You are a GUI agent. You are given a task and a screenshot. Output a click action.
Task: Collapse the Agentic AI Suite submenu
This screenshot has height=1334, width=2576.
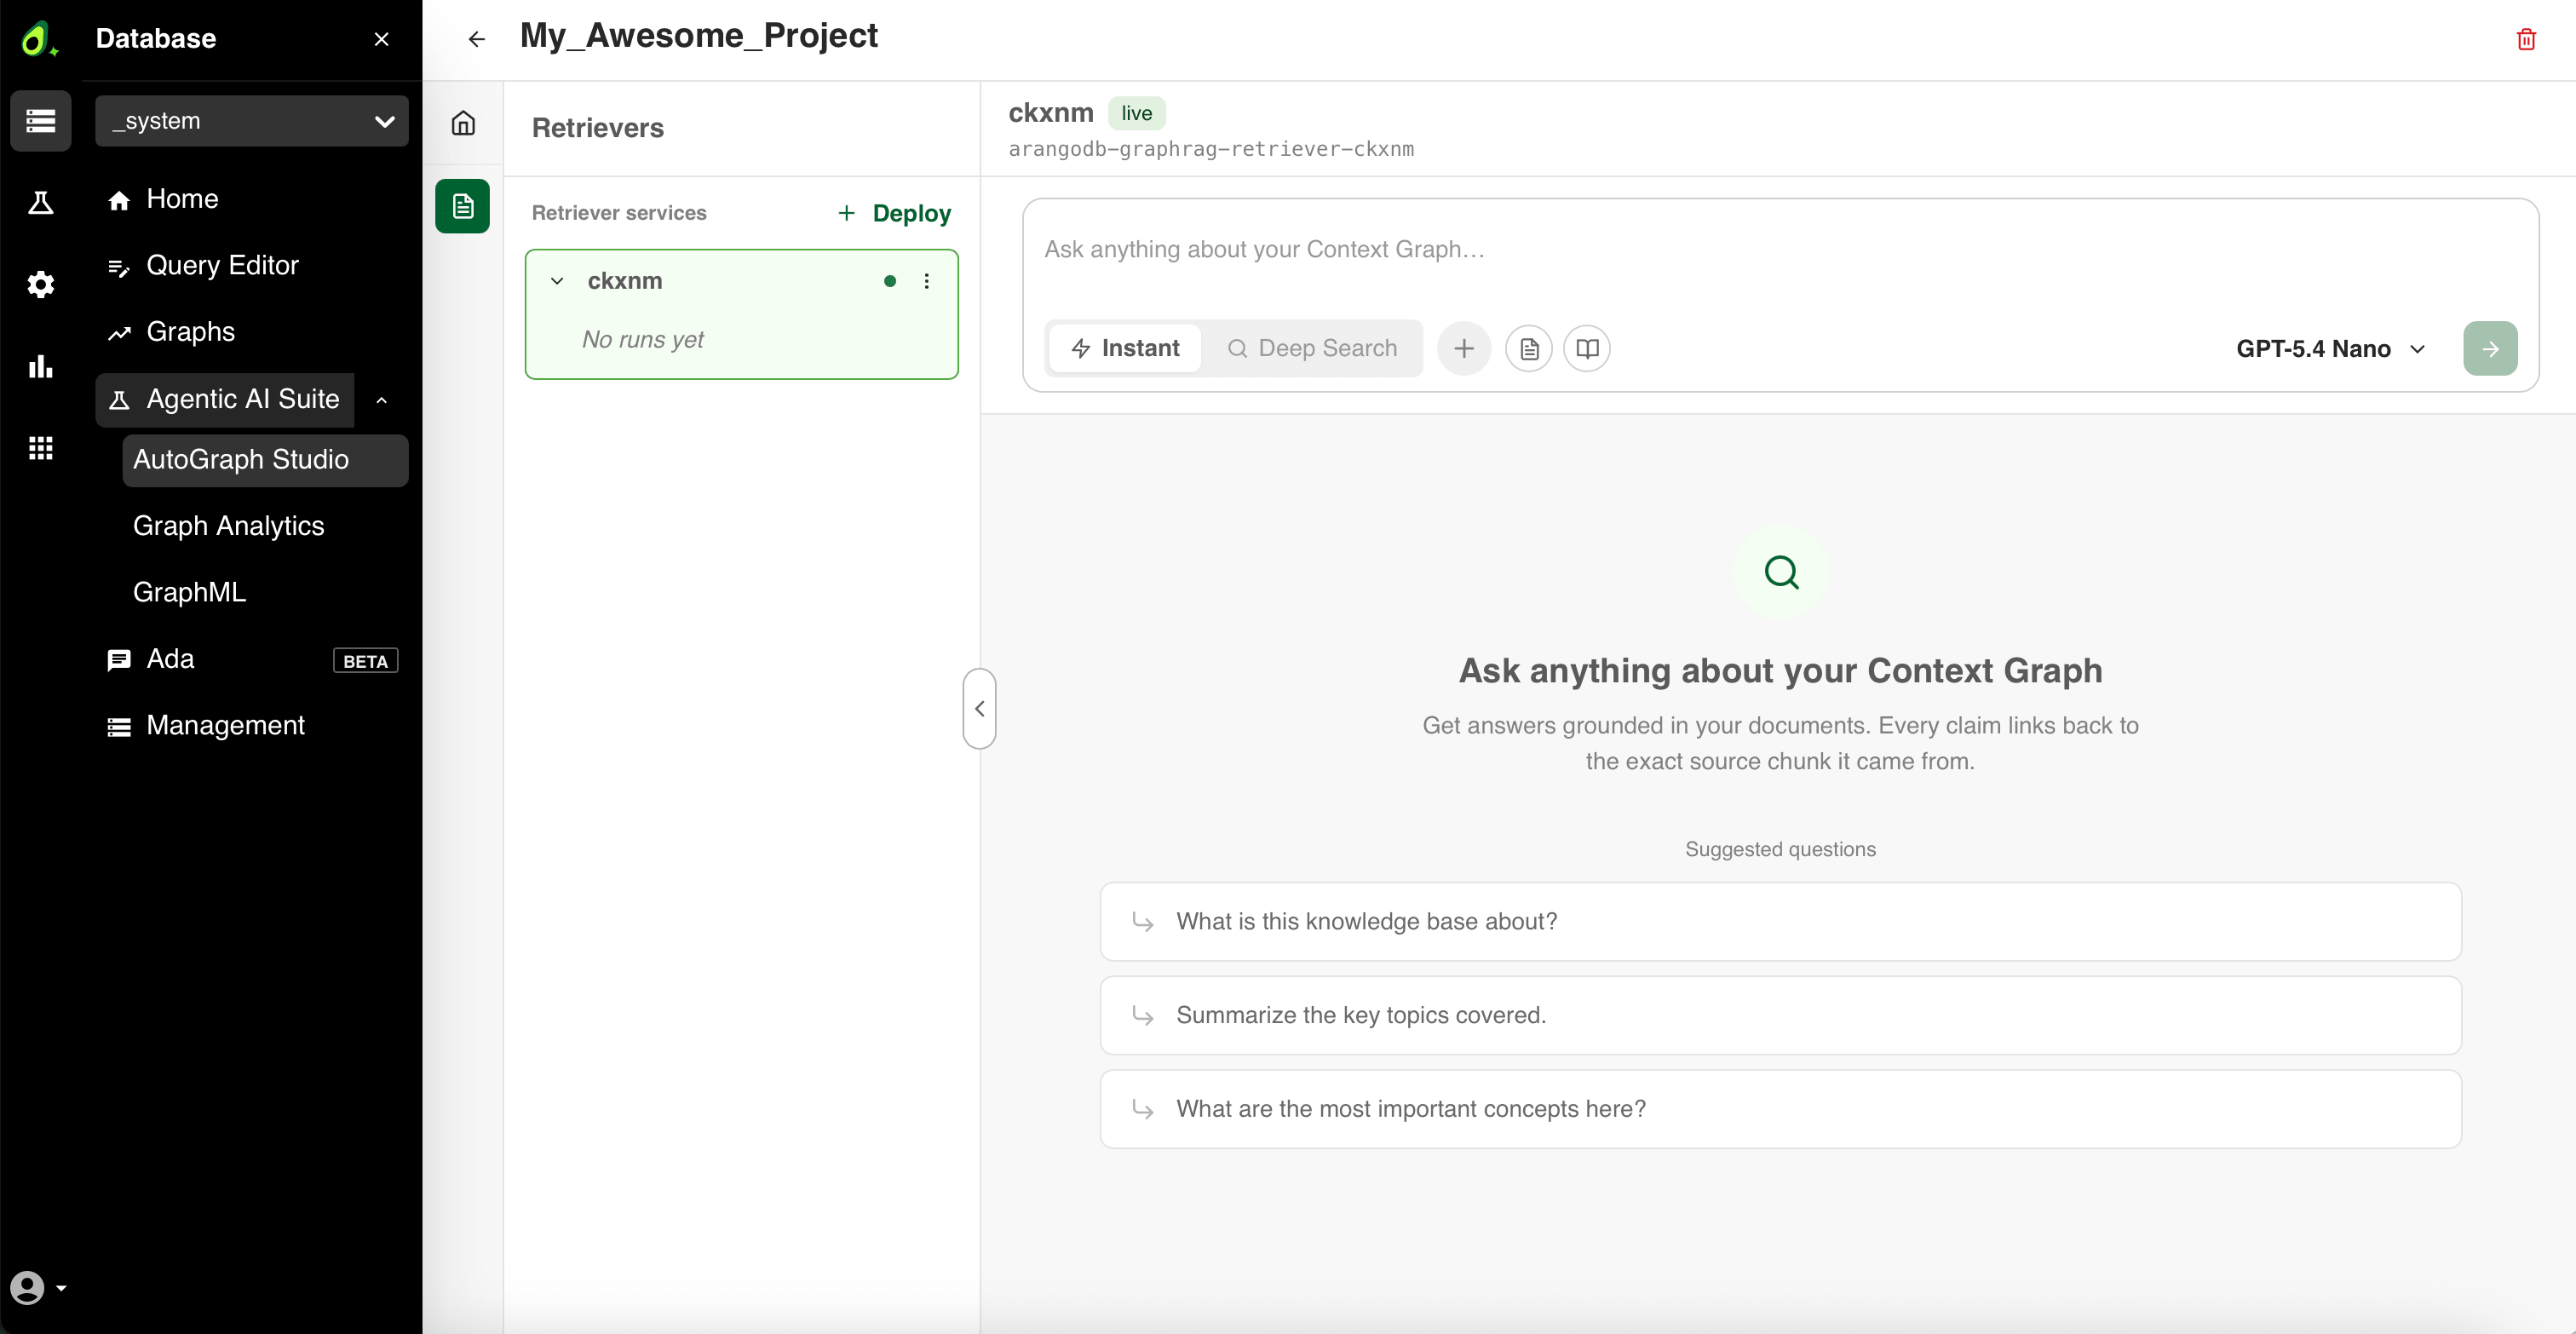382,400
